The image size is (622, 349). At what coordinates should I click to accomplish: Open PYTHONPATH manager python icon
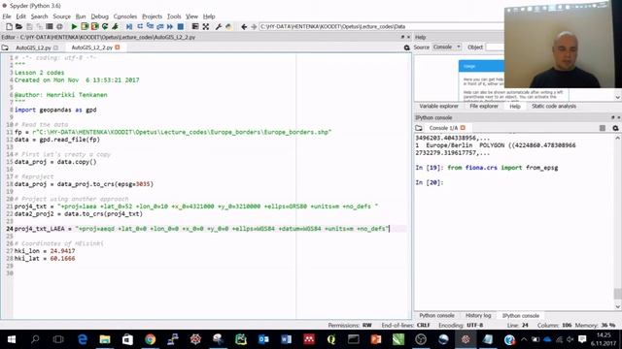coord(229,26)
